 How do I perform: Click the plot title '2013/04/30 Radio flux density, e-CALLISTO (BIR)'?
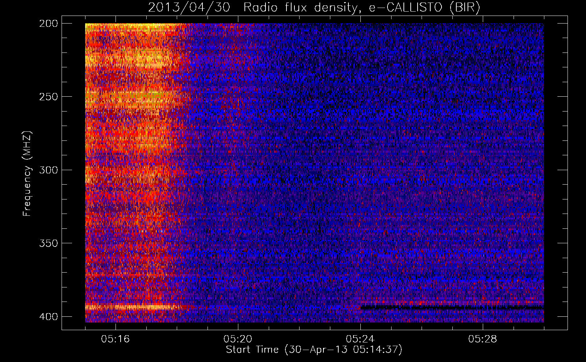click(314, 7)
